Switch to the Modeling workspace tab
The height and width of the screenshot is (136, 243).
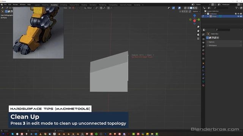pyautogui.click(x=45, y=5)
